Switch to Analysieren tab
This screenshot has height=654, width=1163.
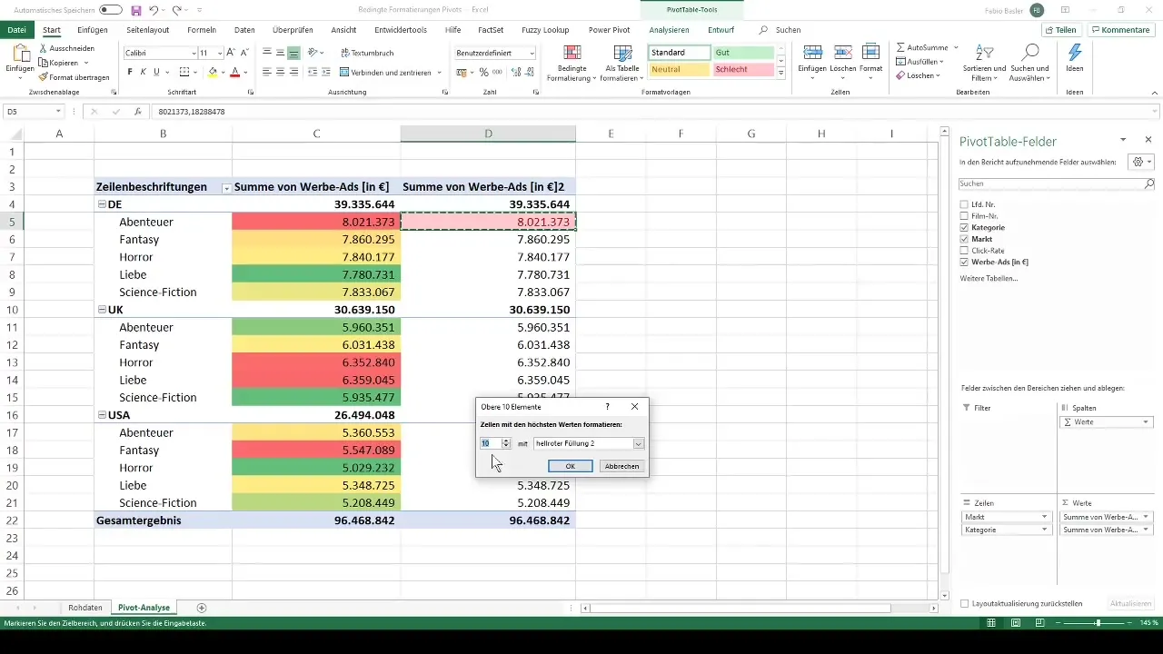coord(670,30)
